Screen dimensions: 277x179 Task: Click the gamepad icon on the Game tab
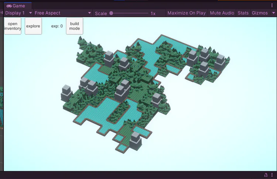pyautogui.click(x=9, y=6)
